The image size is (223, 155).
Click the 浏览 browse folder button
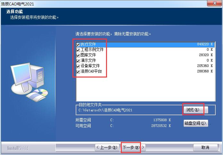coord(196,110)
